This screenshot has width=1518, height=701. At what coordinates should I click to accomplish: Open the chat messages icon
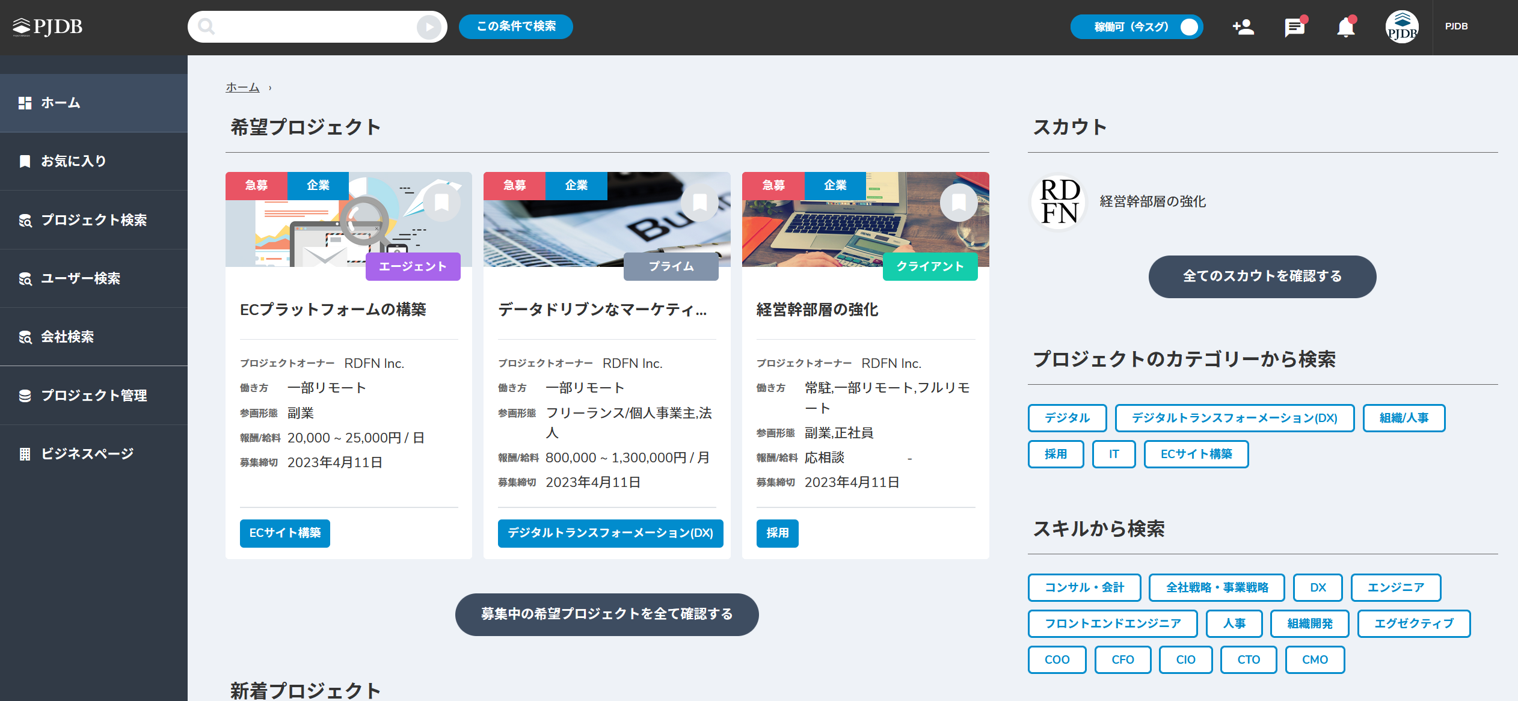pos(1294,27)
